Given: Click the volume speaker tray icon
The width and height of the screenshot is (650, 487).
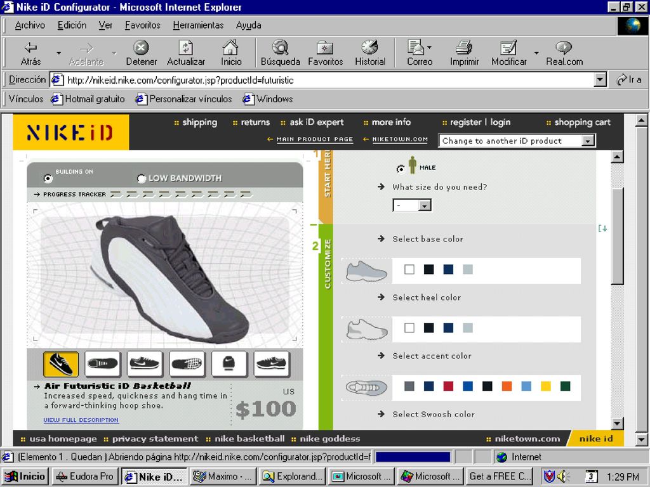Looking at the screenshot, I should [x=563, y=477].
